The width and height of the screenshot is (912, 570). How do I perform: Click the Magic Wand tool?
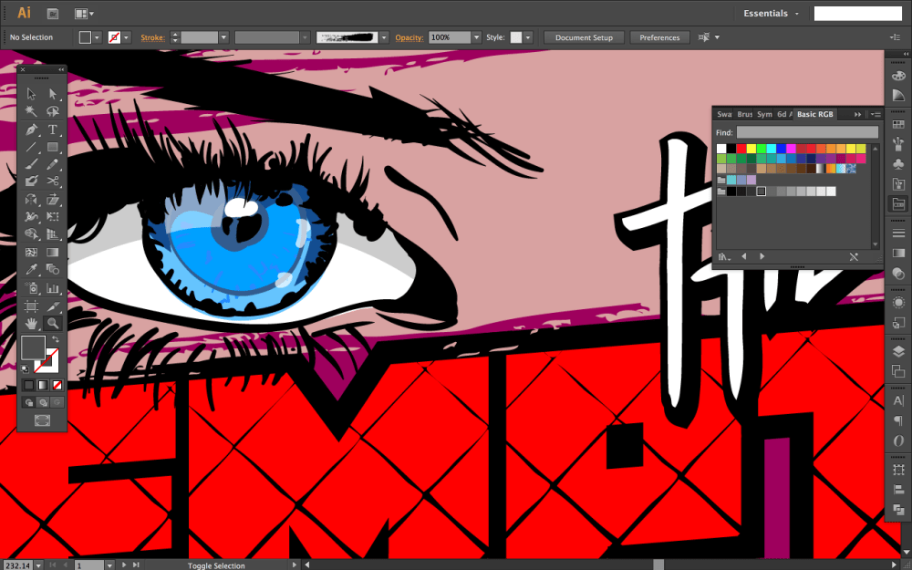(x=31, y=111)
